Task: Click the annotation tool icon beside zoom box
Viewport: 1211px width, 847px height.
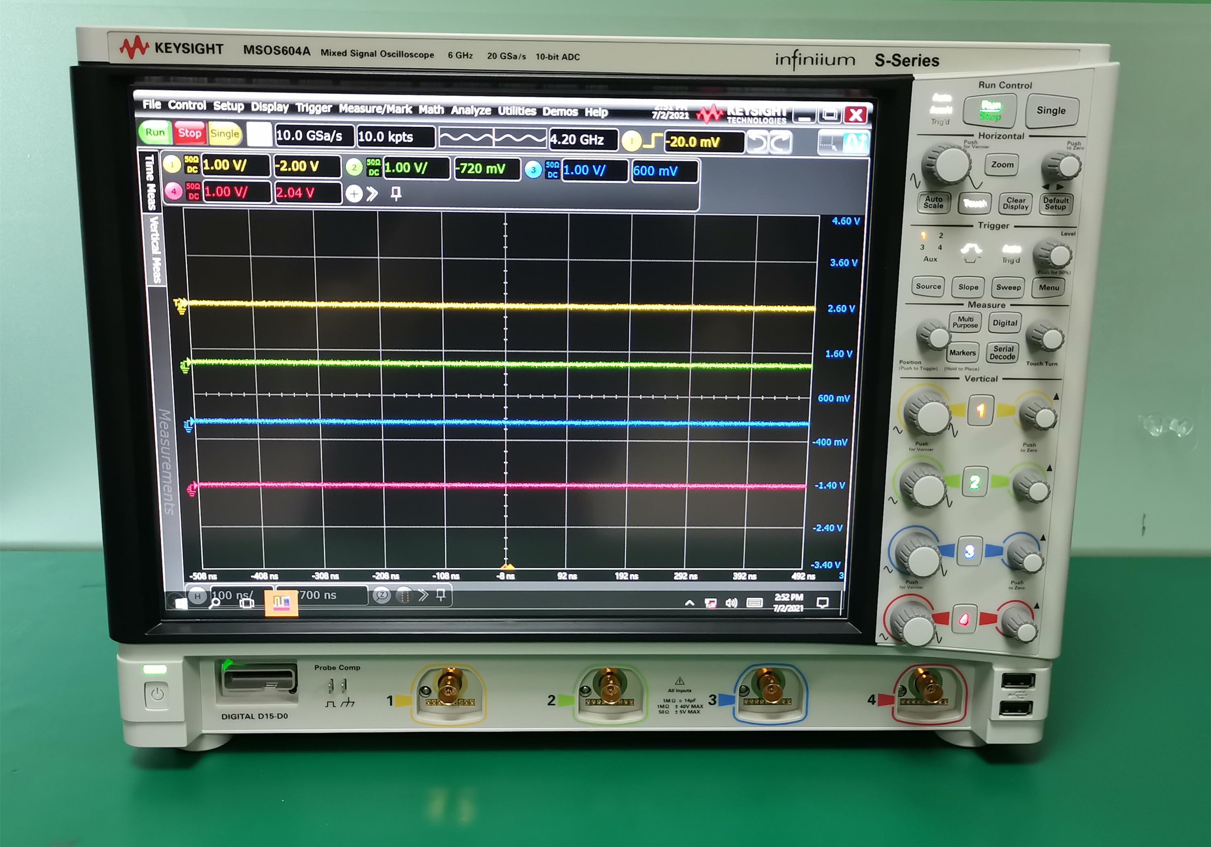Action: pyautogui.click(x=855, y=143)
